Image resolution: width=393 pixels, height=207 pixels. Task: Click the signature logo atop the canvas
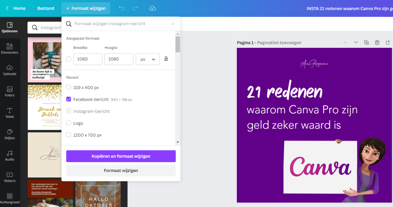click(314, 64)
